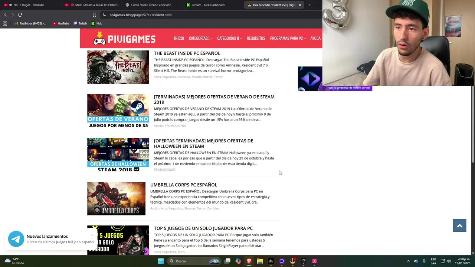Bookmark this page with the bookmark icon
475x267 pixels.
coord(94,15)
